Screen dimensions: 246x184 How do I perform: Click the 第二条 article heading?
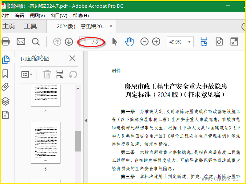tap(128, 152)
